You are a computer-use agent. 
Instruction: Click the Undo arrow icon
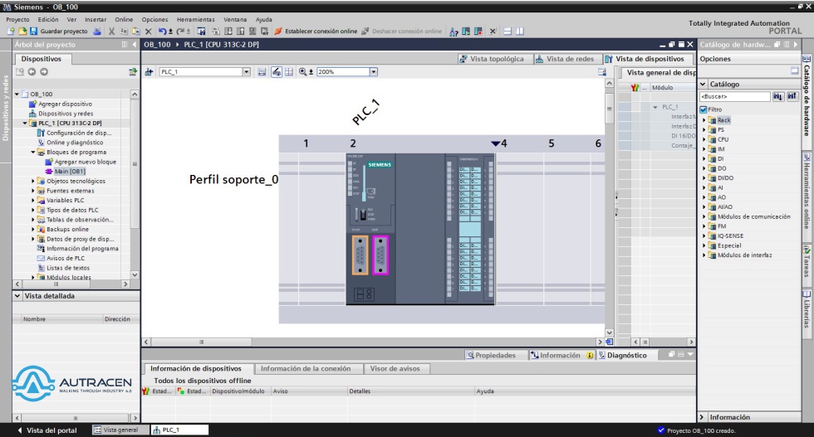click(163, 32)
